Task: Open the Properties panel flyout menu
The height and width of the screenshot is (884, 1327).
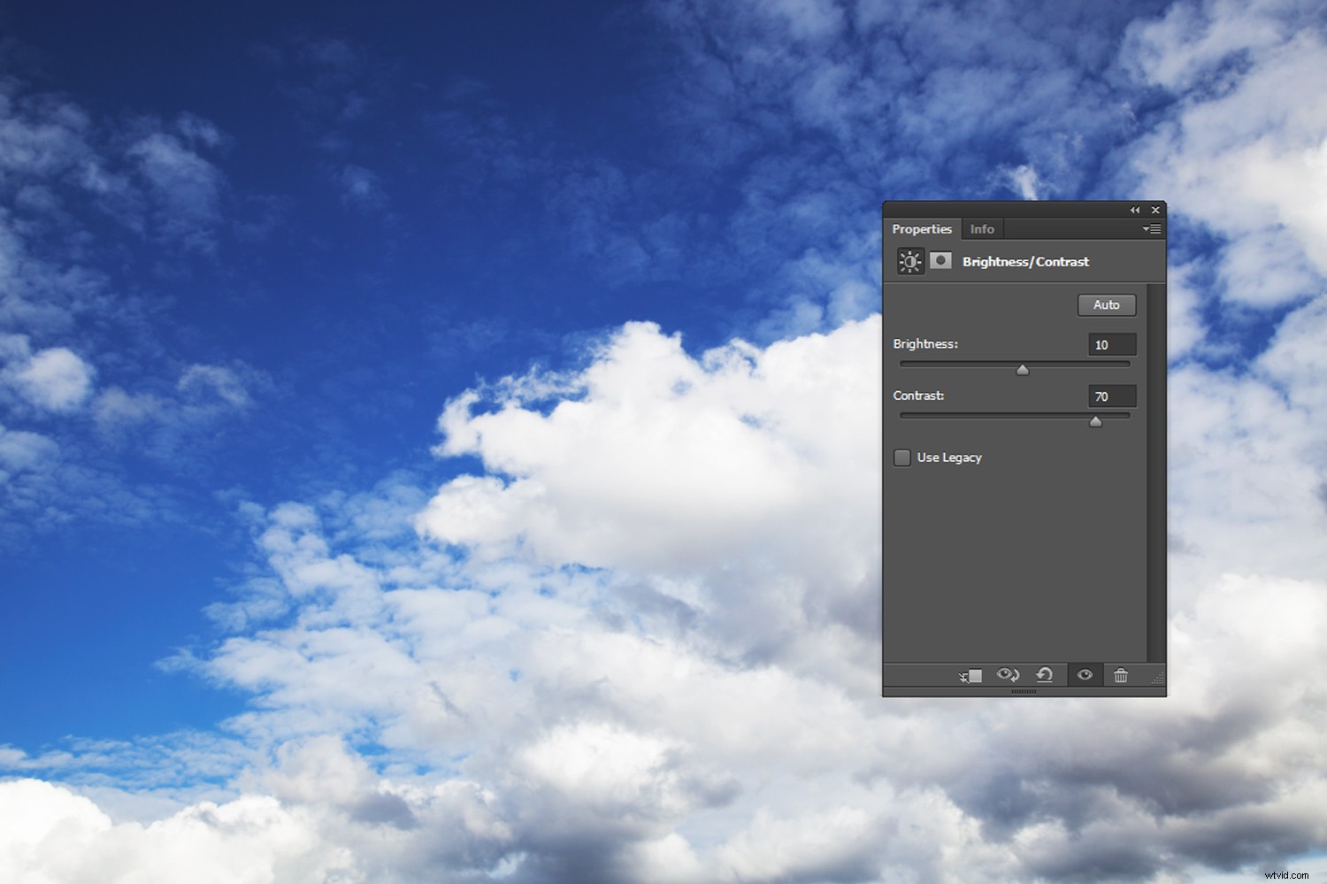Action: pos(1151,228)
